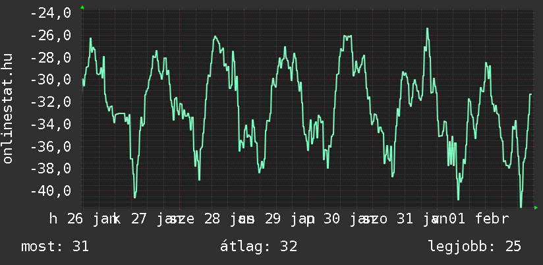Select the 'átlag: 32' average statistic

point(260,247)
